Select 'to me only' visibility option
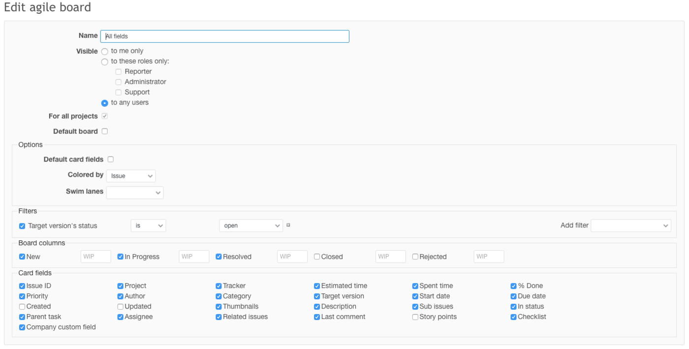689x349 pixels. coord(105,52)
